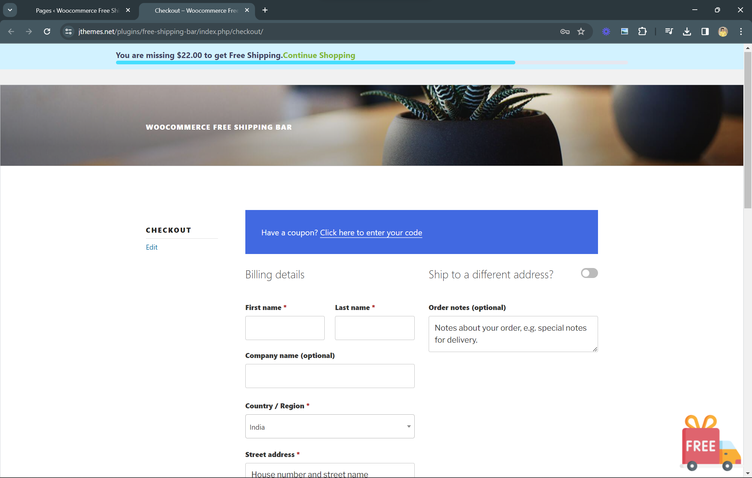Open the media control playlist icon
This screenshot has width=752, height=478.
pyautogui.click(x=669, y=31)
